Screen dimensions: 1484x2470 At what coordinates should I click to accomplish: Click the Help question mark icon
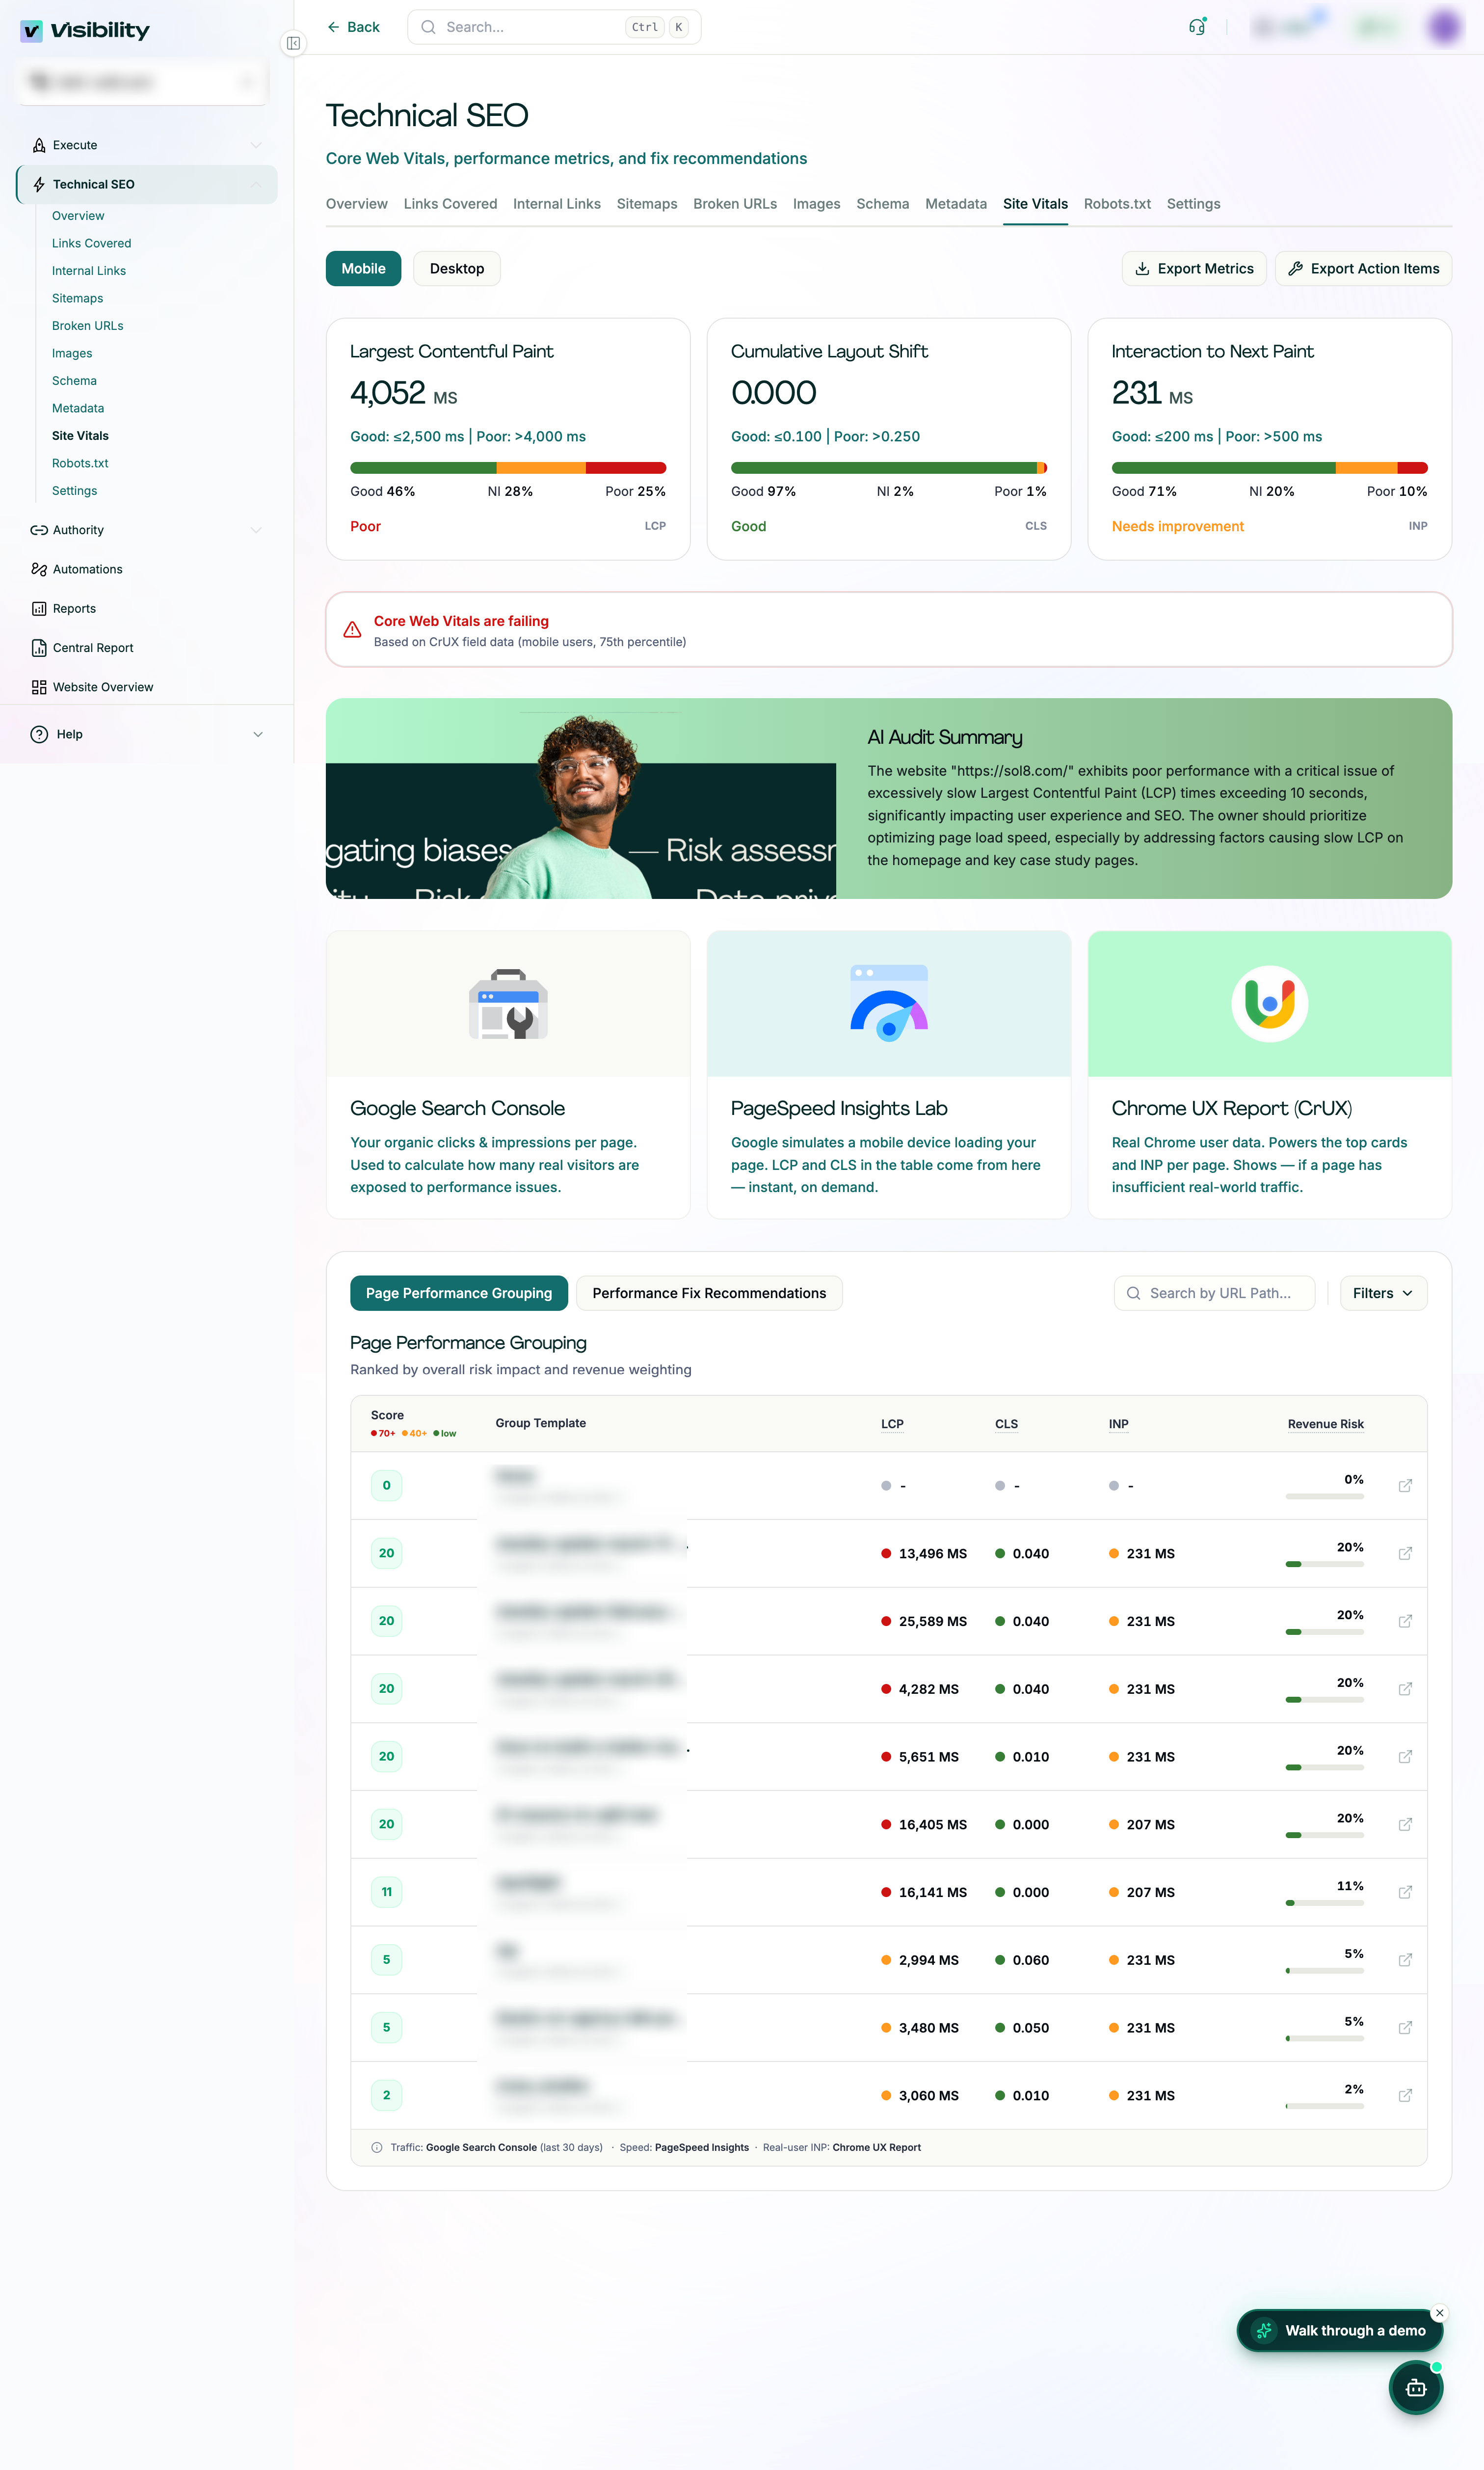(39, 734)
